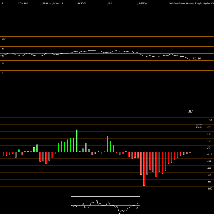214x214 pixels.
Task: Click the 22.34 value label near the MR axis
Action: tap(199, 128)
